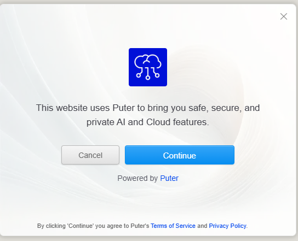Read Puter's terms via the footer link
The width and height of the screenshot is (298, 241).
173,226
